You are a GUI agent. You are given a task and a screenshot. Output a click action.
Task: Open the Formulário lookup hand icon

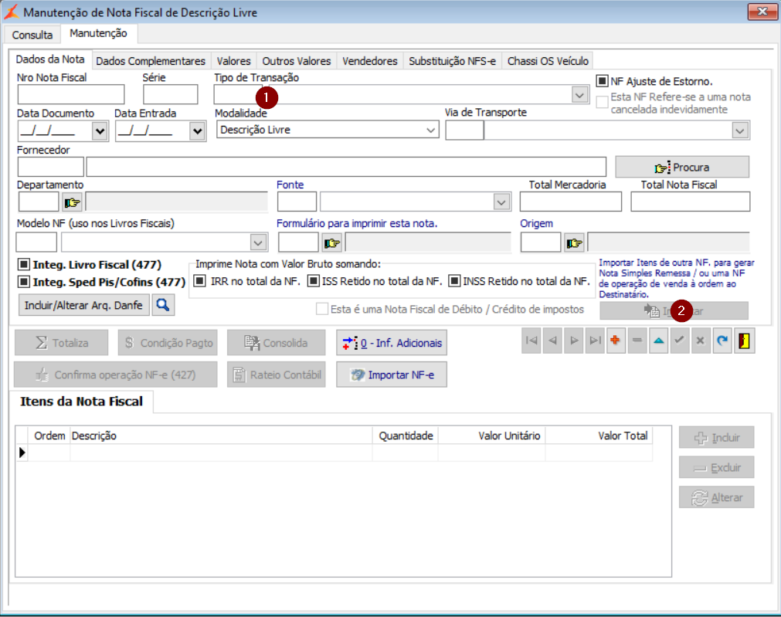pyautogui.click(x=331, y=242)
